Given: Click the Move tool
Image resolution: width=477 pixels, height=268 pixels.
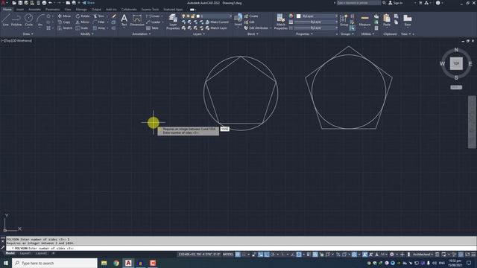Looking at the screenshot, I should 64,16.
